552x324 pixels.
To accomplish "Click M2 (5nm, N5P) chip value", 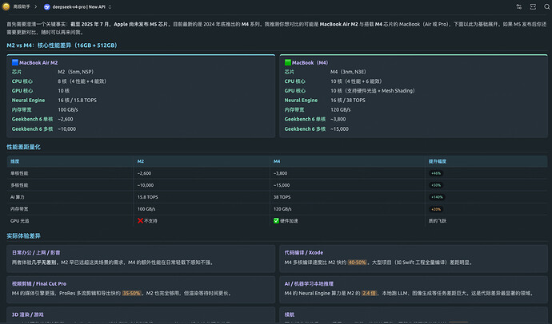I will coord(76,72).
